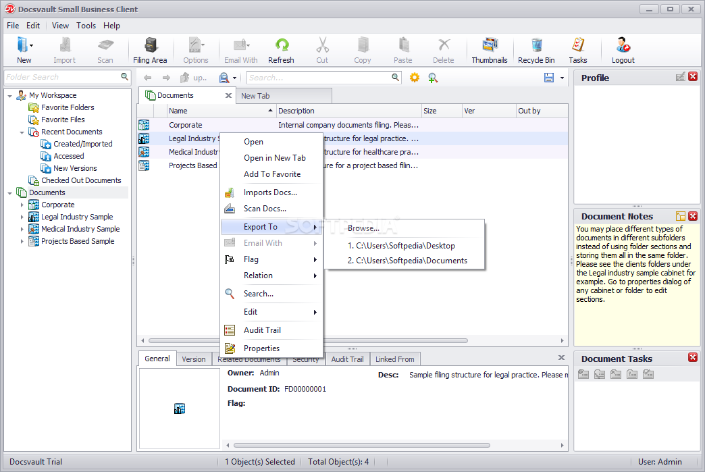Select Add To Favorite menu entry
705x472 pixels.
click(x=272, y=174)
